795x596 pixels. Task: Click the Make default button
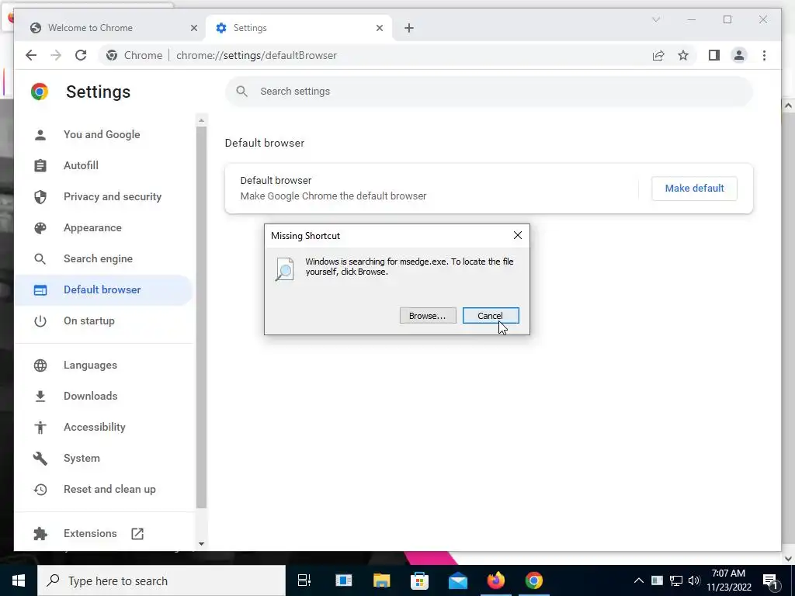point(694,189)
